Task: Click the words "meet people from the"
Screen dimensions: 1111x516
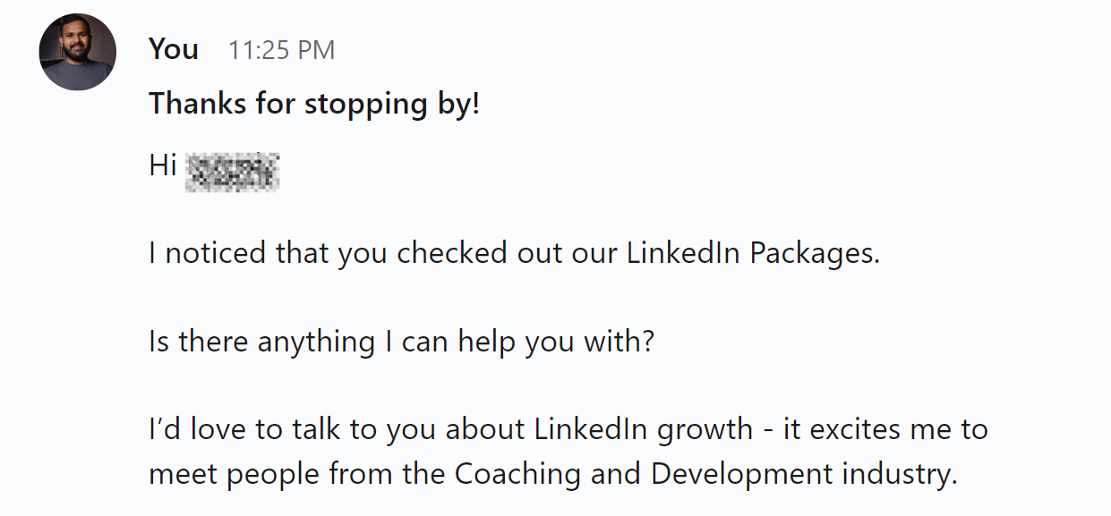Action: click(297, 474)
